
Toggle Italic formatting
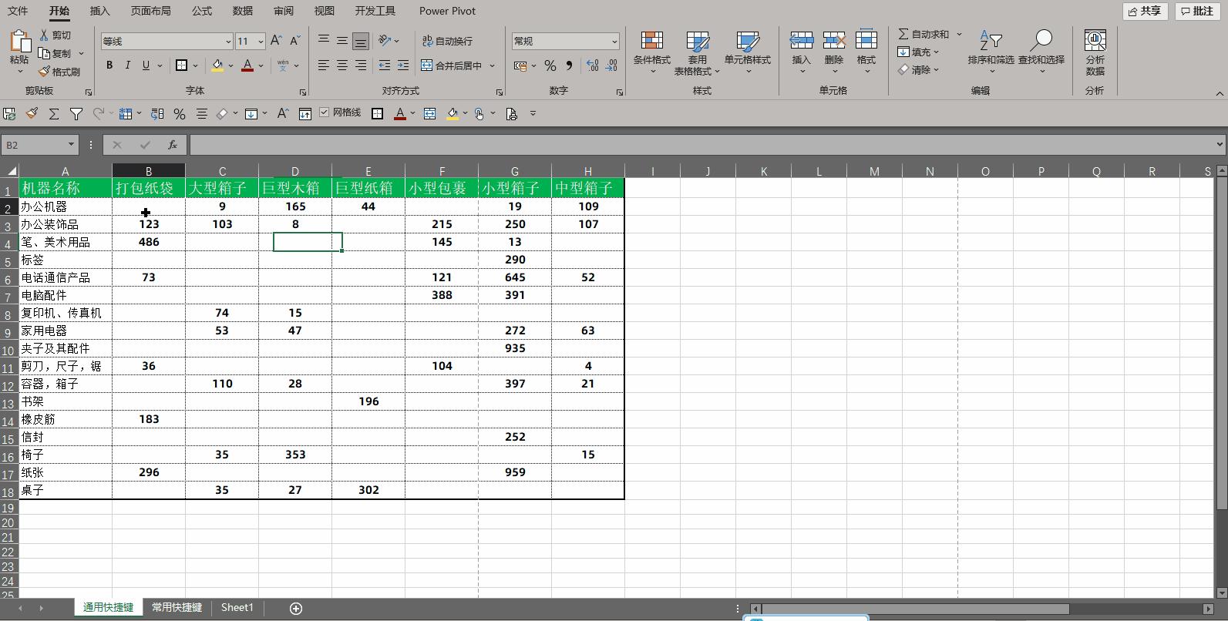click(x=128, y=65)
